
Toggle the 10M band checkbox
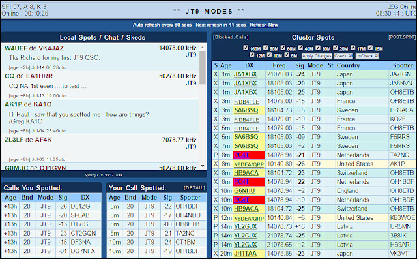(269, 55)
